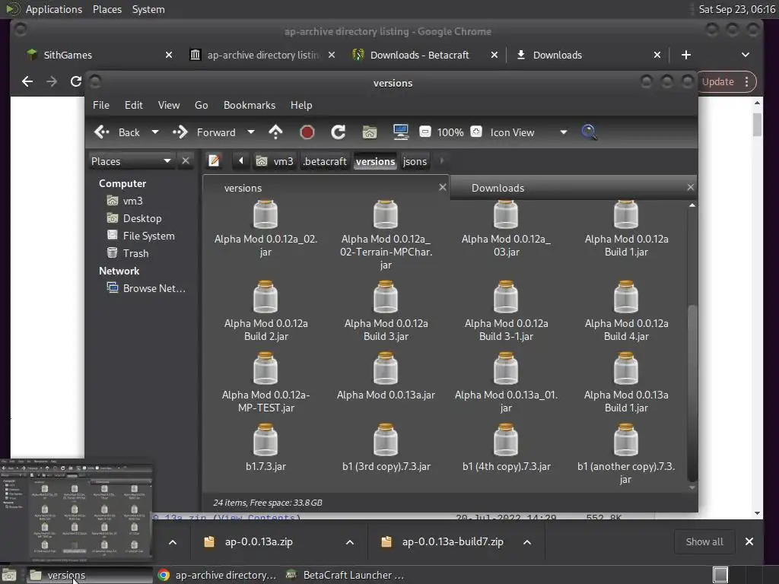
Task: Open the Computer toolbar icon
Action: pyautogui.click(x=400, y=132)
